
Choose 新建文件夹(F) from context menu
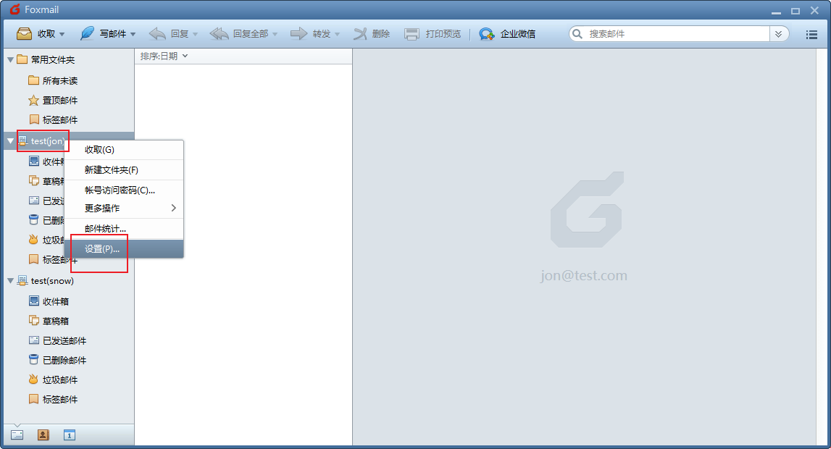click(x=124, y=170)
